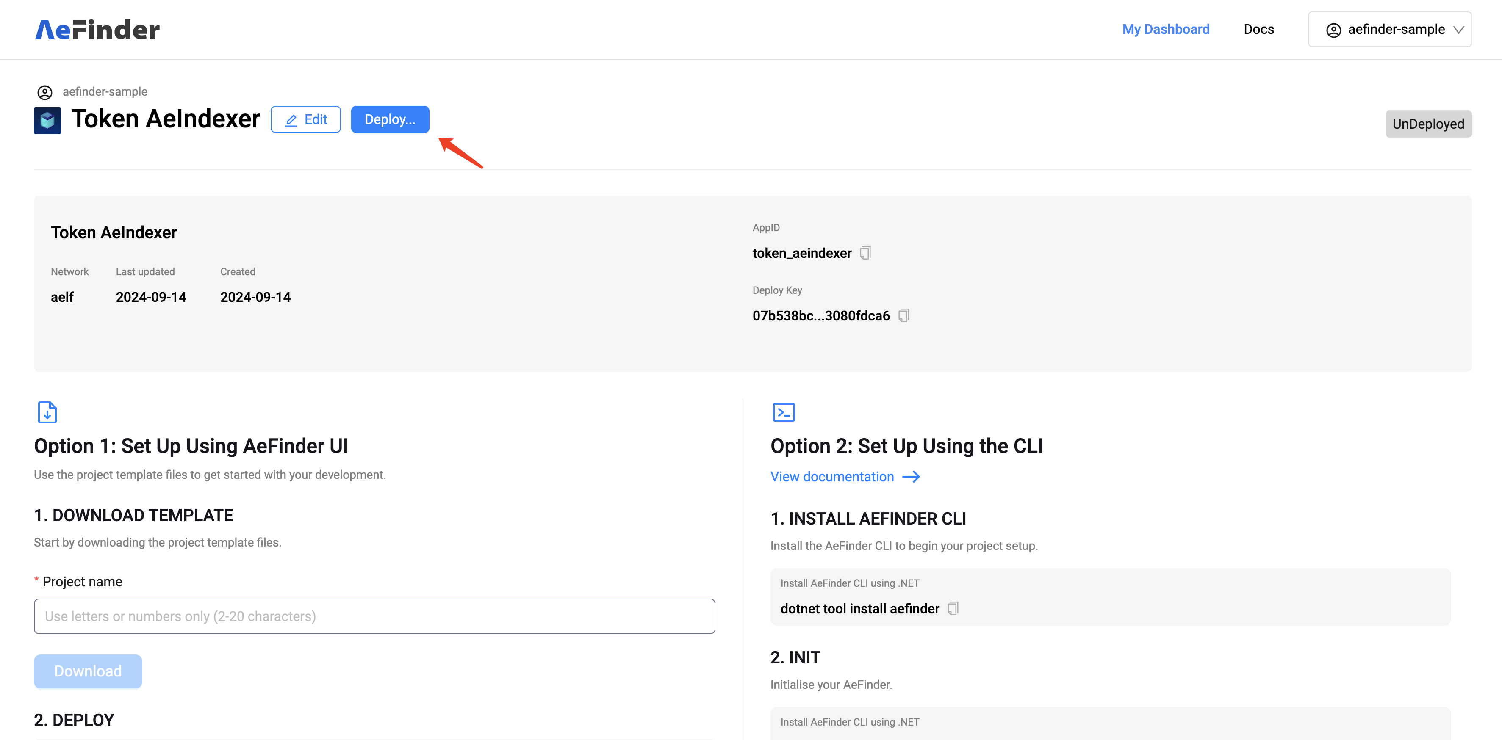
Task: Edit the Token AeIndexer app
Action: point(305,119)
